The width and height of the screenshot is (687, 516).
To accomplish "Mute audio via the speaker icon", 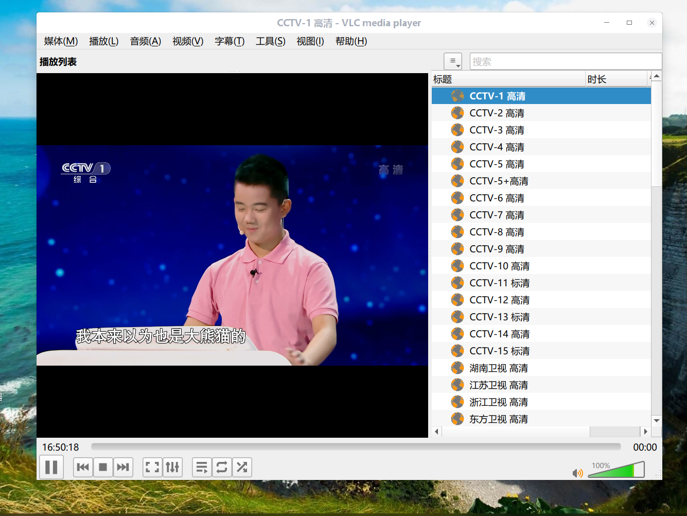I will pos(577,473).
